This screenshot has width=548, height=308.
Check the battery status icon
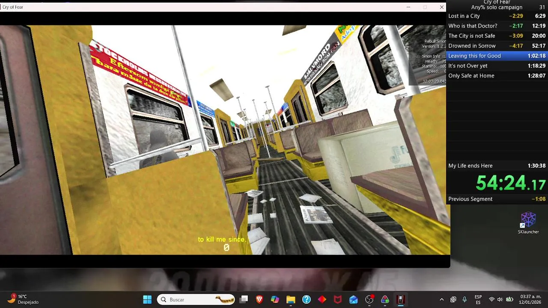509,299
